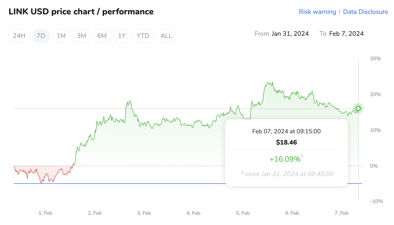This screenshot has height=225, width=394.
Task: Click the 3. Feb axis label
Action: tap(144, 213)
